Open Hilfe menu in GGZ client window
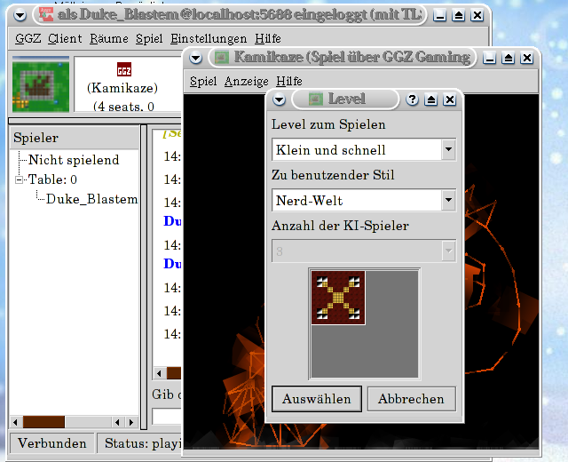This screenshot has width=568, height=462. [268, 38]
